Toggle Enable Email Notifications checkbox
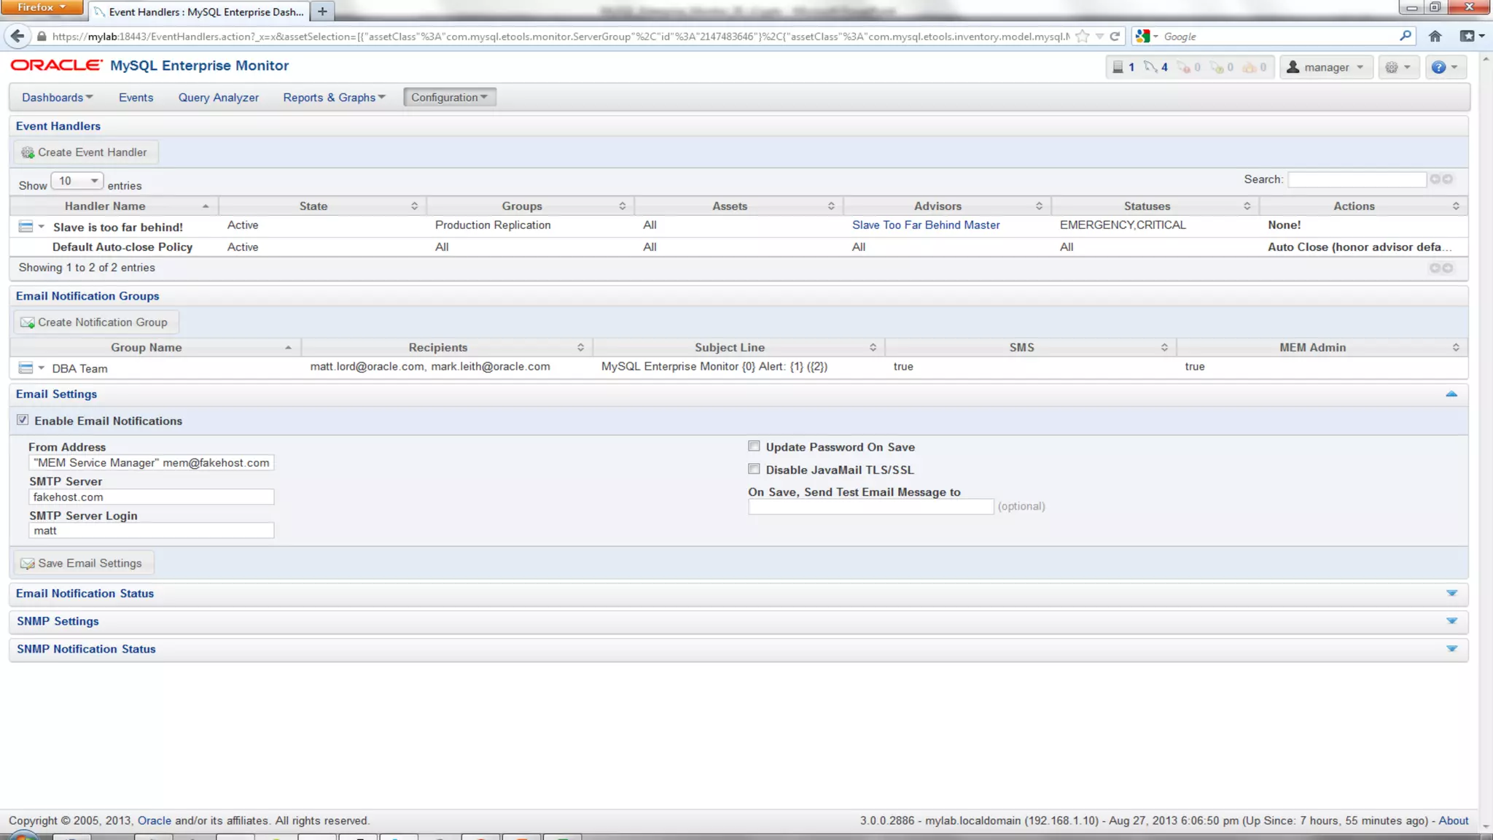Screen dimensions: 1493x840 coord(23,420)
